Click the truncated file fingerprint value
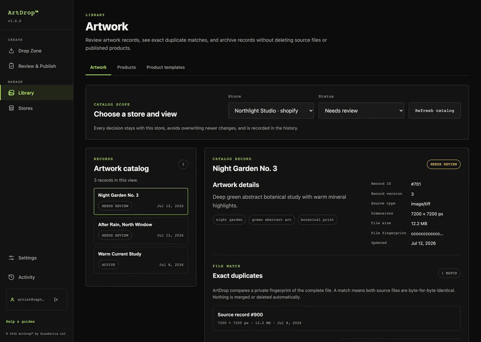 tap(427, 233)
